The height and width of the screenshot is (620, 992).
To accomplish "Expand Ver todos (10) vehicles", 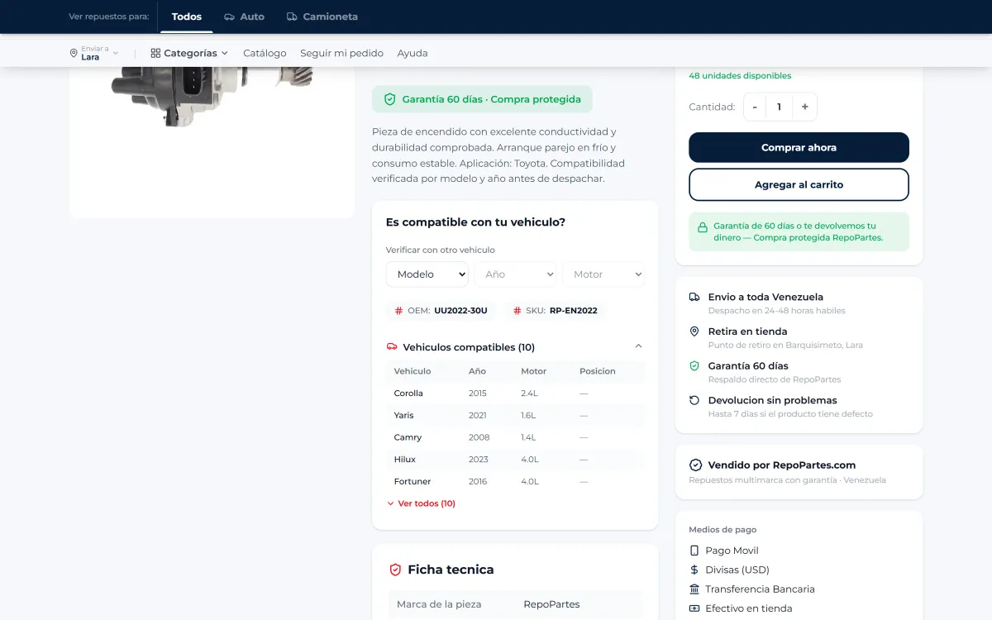I will pos(421,503).
